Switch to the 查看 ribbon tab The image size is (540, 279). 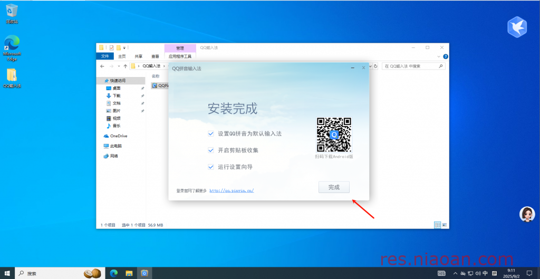click(156, 56)
